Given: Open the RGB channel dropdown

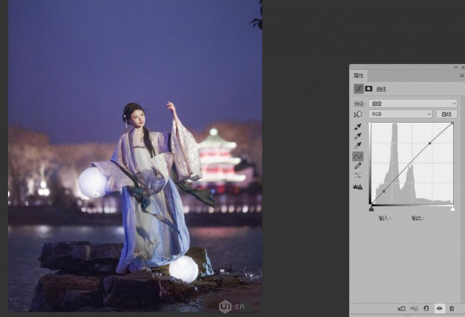Looking at the screenshot, I should pos(400,114).
